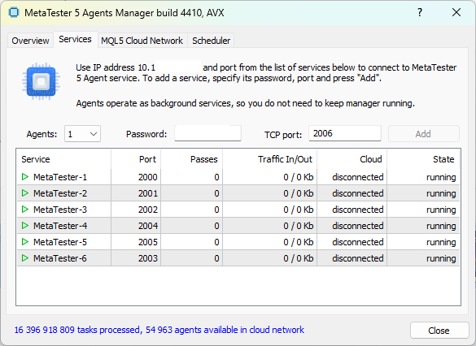
Task: Sort by the Passes column header
Action: point(191,159)
